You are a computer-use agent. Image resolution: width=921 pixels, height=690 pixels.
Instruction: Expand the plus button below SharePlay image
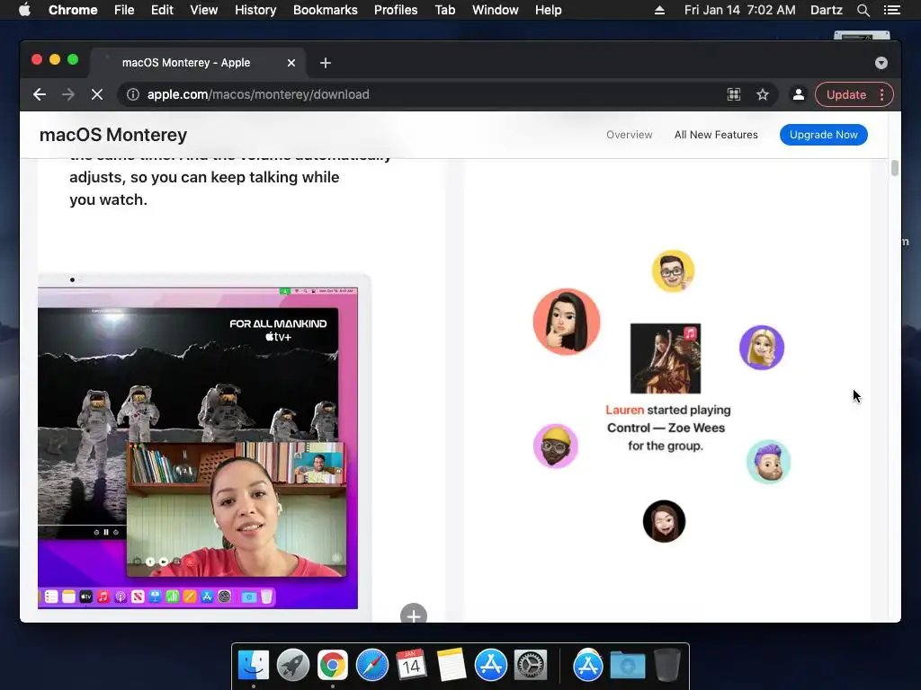coord(414,615)
